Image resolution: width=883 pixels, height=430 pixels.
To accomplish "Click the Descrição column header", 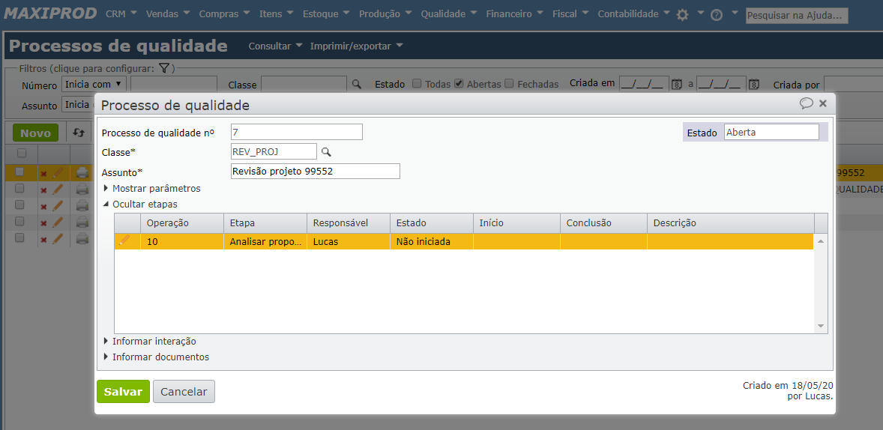I will point(730,223).
